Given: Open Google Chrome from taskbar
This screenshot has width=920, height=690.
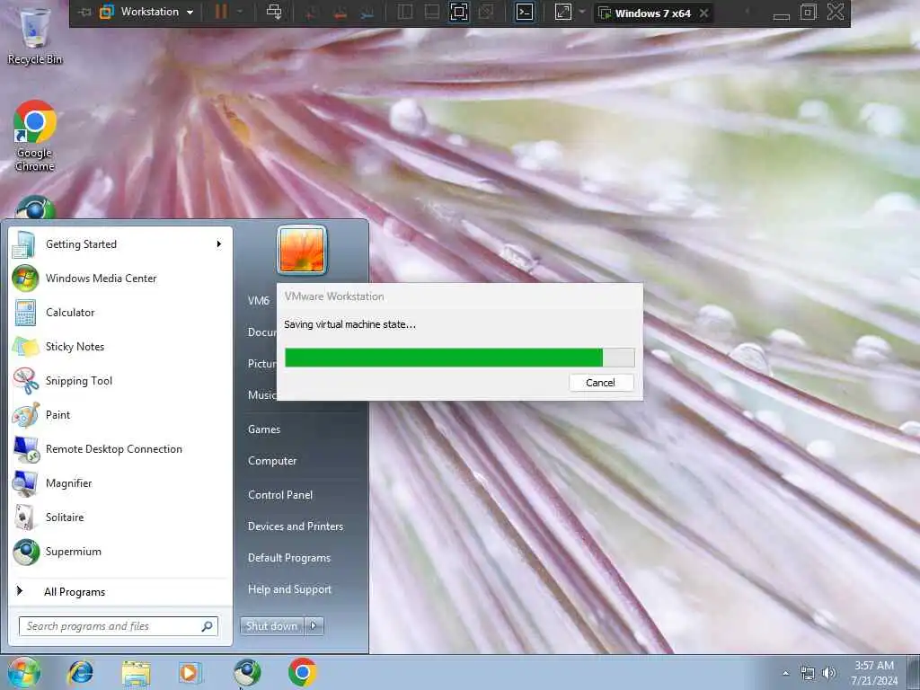Looking at the screenshot, I should pyautogui.click(x=302, y=673).
